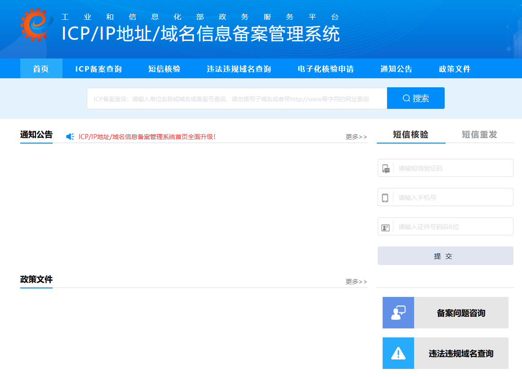Click the ICP备案查询 search input box

(237, 98)
